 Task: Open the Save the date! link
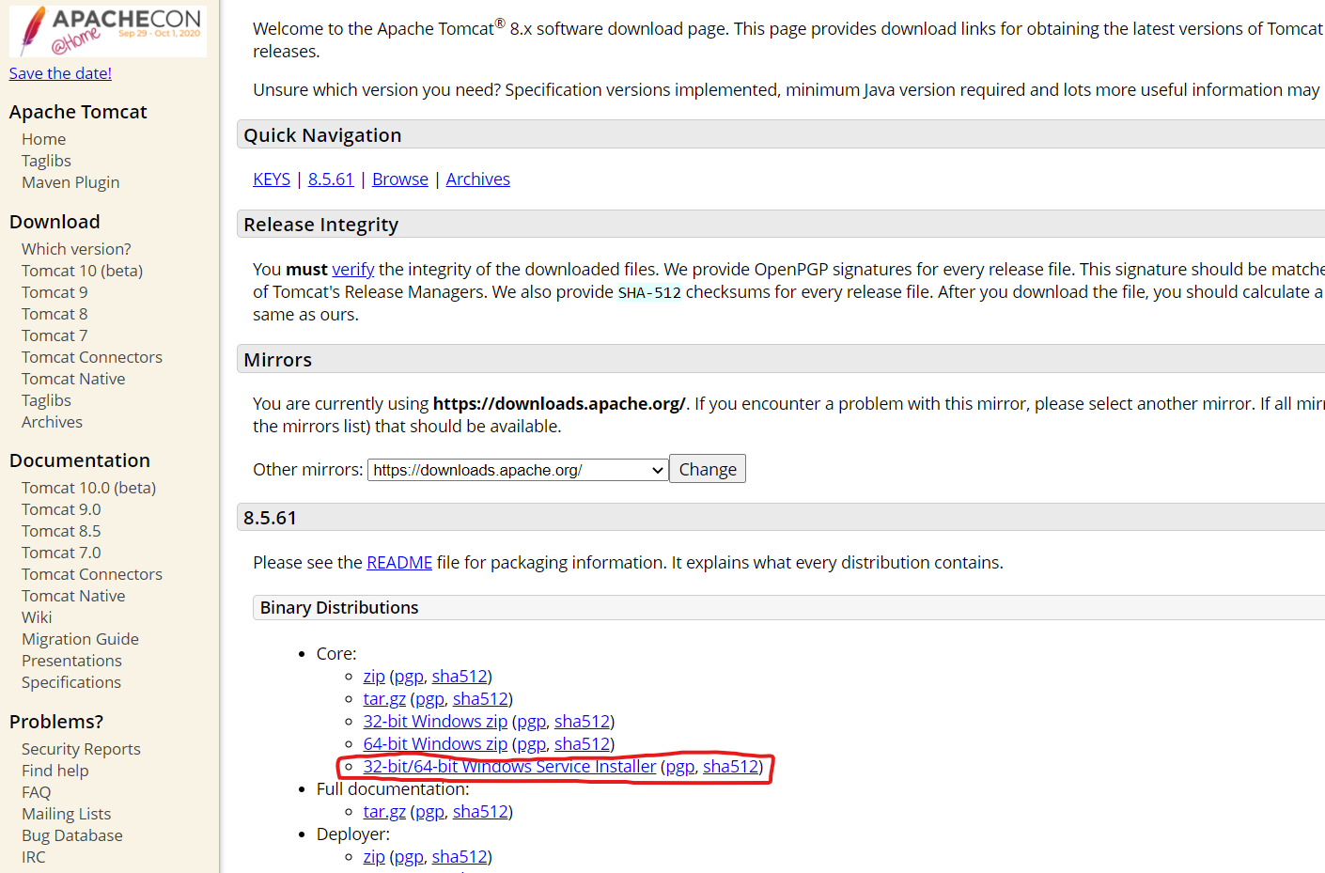click(x=60, y=73)
